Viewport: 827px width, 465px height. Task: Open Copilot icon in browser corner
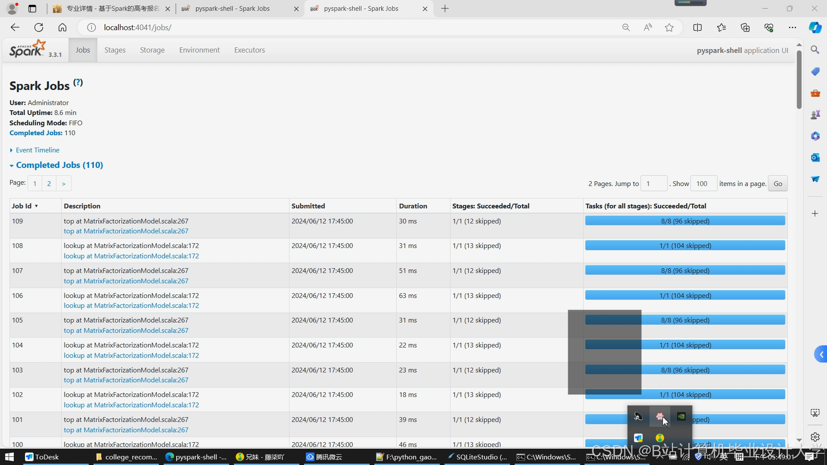pos(815,28)
